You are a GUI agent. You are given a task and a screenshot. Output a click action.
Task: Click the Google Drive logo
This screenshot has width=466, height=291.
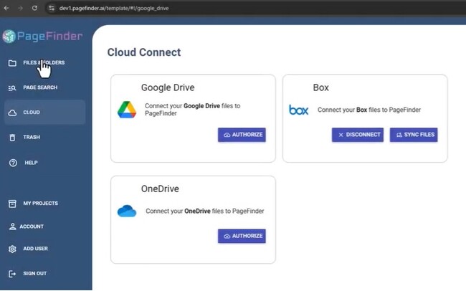click(x=127, y=110)
